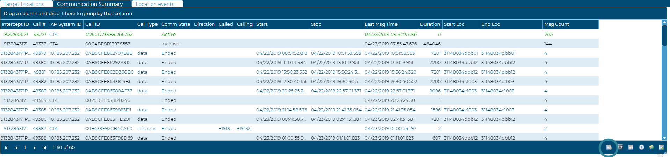Go to previous page of results
Screen dimensions: 670x157
click(x=16, y=148)
